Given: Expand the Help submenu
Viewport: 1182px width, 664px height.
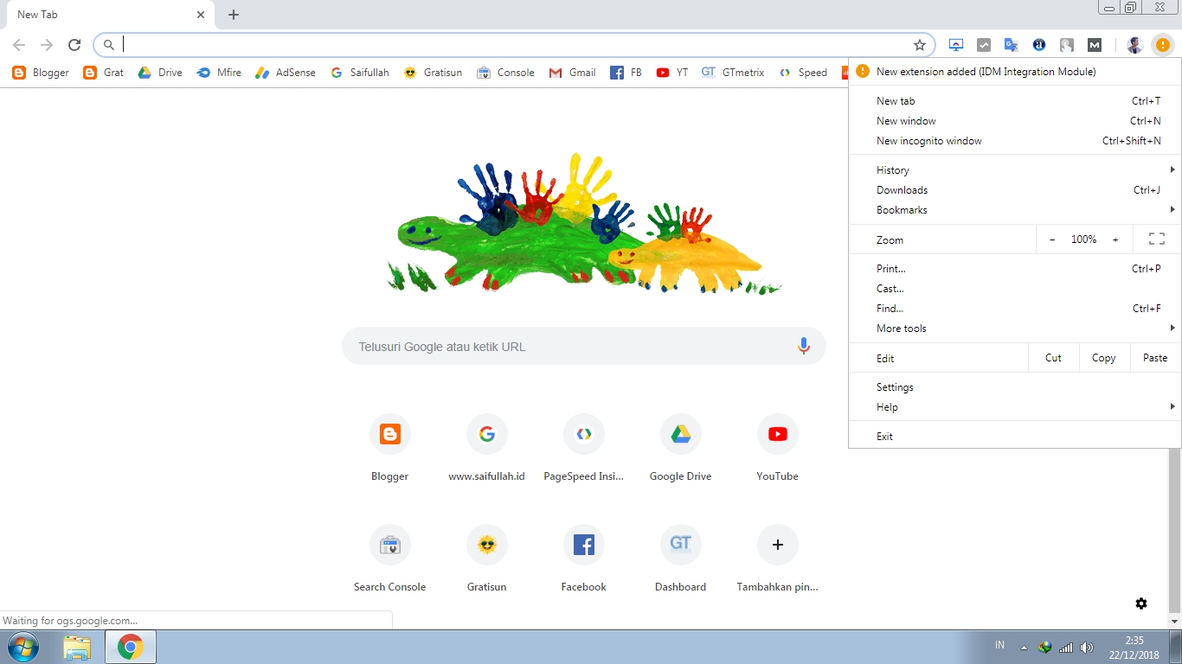Looking at the screenshot, I should [1015, 407].
